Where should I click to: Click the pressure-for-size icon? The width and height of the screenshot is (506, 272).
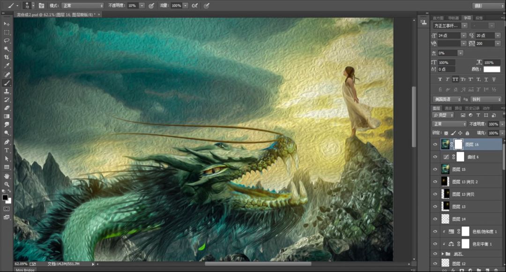207,6
